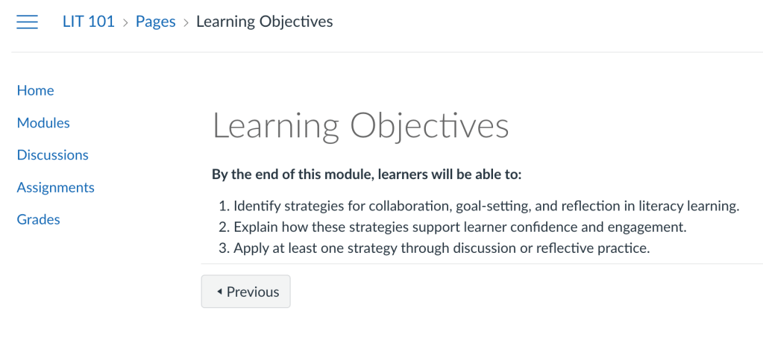Click objective 2 about learner confidence

pyautogui.click(x=458, y=227)
